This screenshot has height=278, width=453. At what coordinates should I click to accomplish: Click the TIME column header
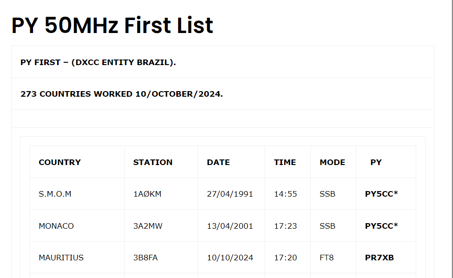pos(285,162)
